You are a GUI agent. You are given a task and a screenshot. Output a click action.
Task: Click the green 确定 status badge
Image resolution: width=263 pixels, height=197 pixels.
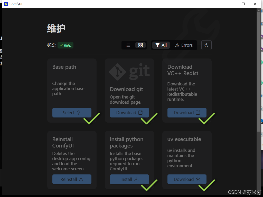65,45
